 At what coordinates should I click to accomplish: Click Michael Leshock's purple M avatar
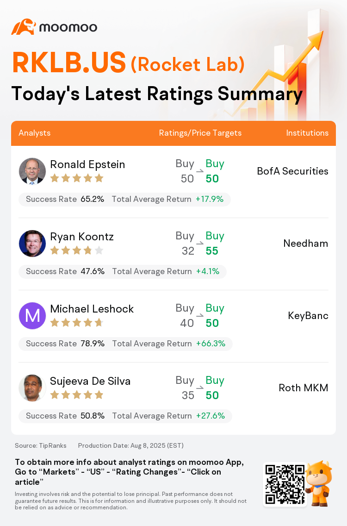(x=32, y=316)
